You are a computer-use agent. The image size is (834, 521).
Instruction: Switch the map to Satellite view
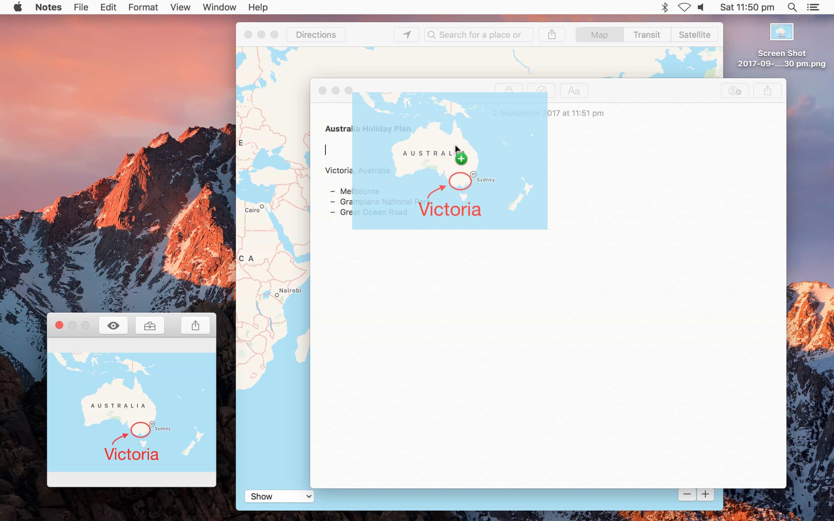(695, 34)
